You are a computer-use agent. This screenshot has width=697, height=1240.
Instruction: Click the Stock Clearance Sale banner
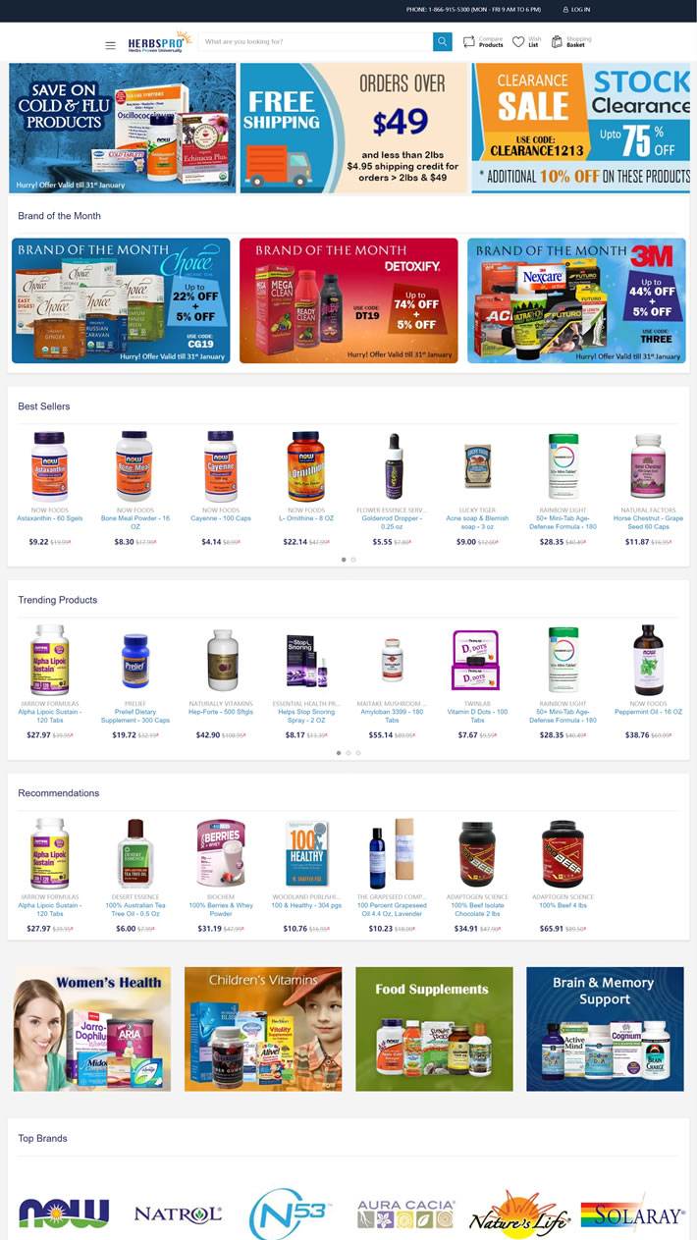[581, 128]
